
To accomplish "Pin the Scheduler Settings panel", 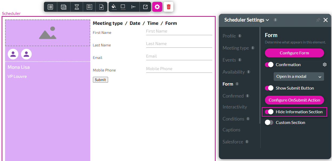I will pos(318,20).
